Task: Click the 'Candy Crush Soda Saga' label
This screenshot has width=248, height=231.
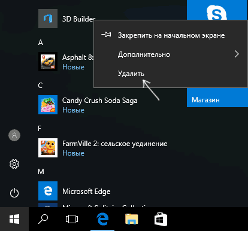Action: click(99, 101)
